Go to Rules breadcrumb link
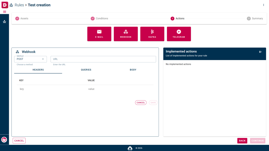This screenshot has height=151, width=269. (x=19, y=5)
